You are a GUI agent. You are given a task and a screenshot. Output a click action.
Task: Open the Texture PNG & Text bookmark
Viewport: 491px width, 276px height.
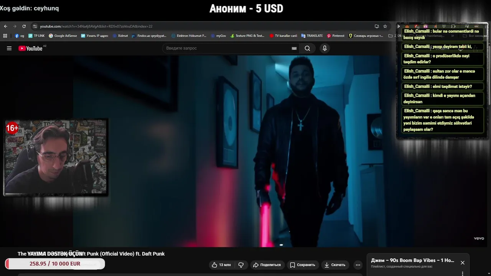click(x=247, y=36)
